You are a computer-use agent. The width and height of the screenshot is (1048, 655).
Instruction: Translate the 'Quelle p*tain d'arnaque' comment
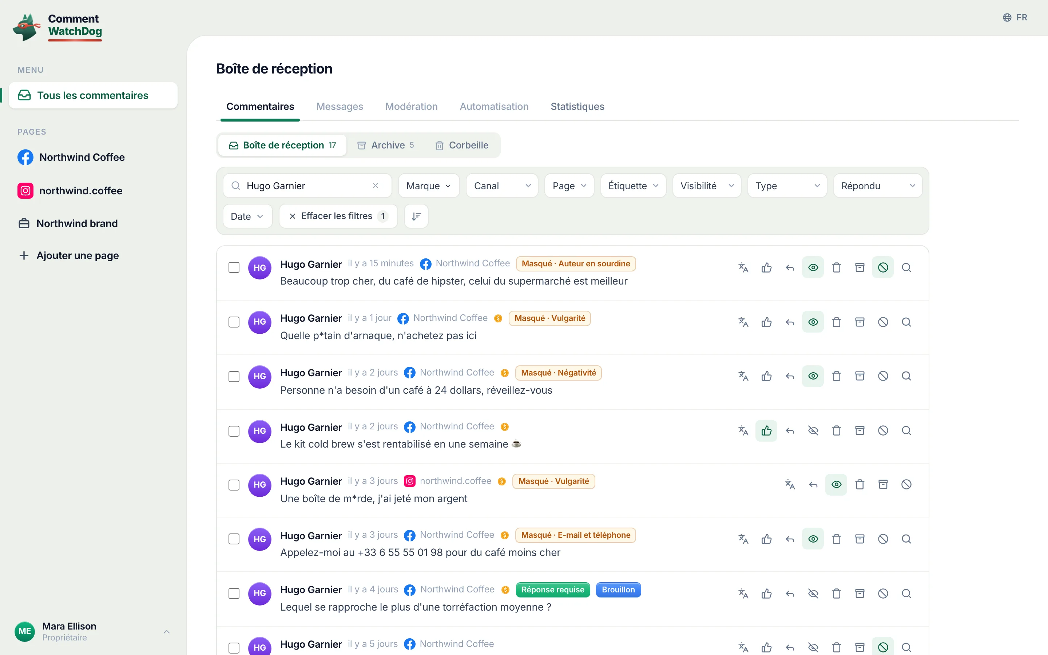pos(743,322)
